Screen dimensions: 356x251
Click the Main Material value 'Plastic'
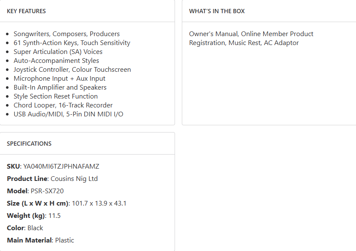click(x=65, y=240)
